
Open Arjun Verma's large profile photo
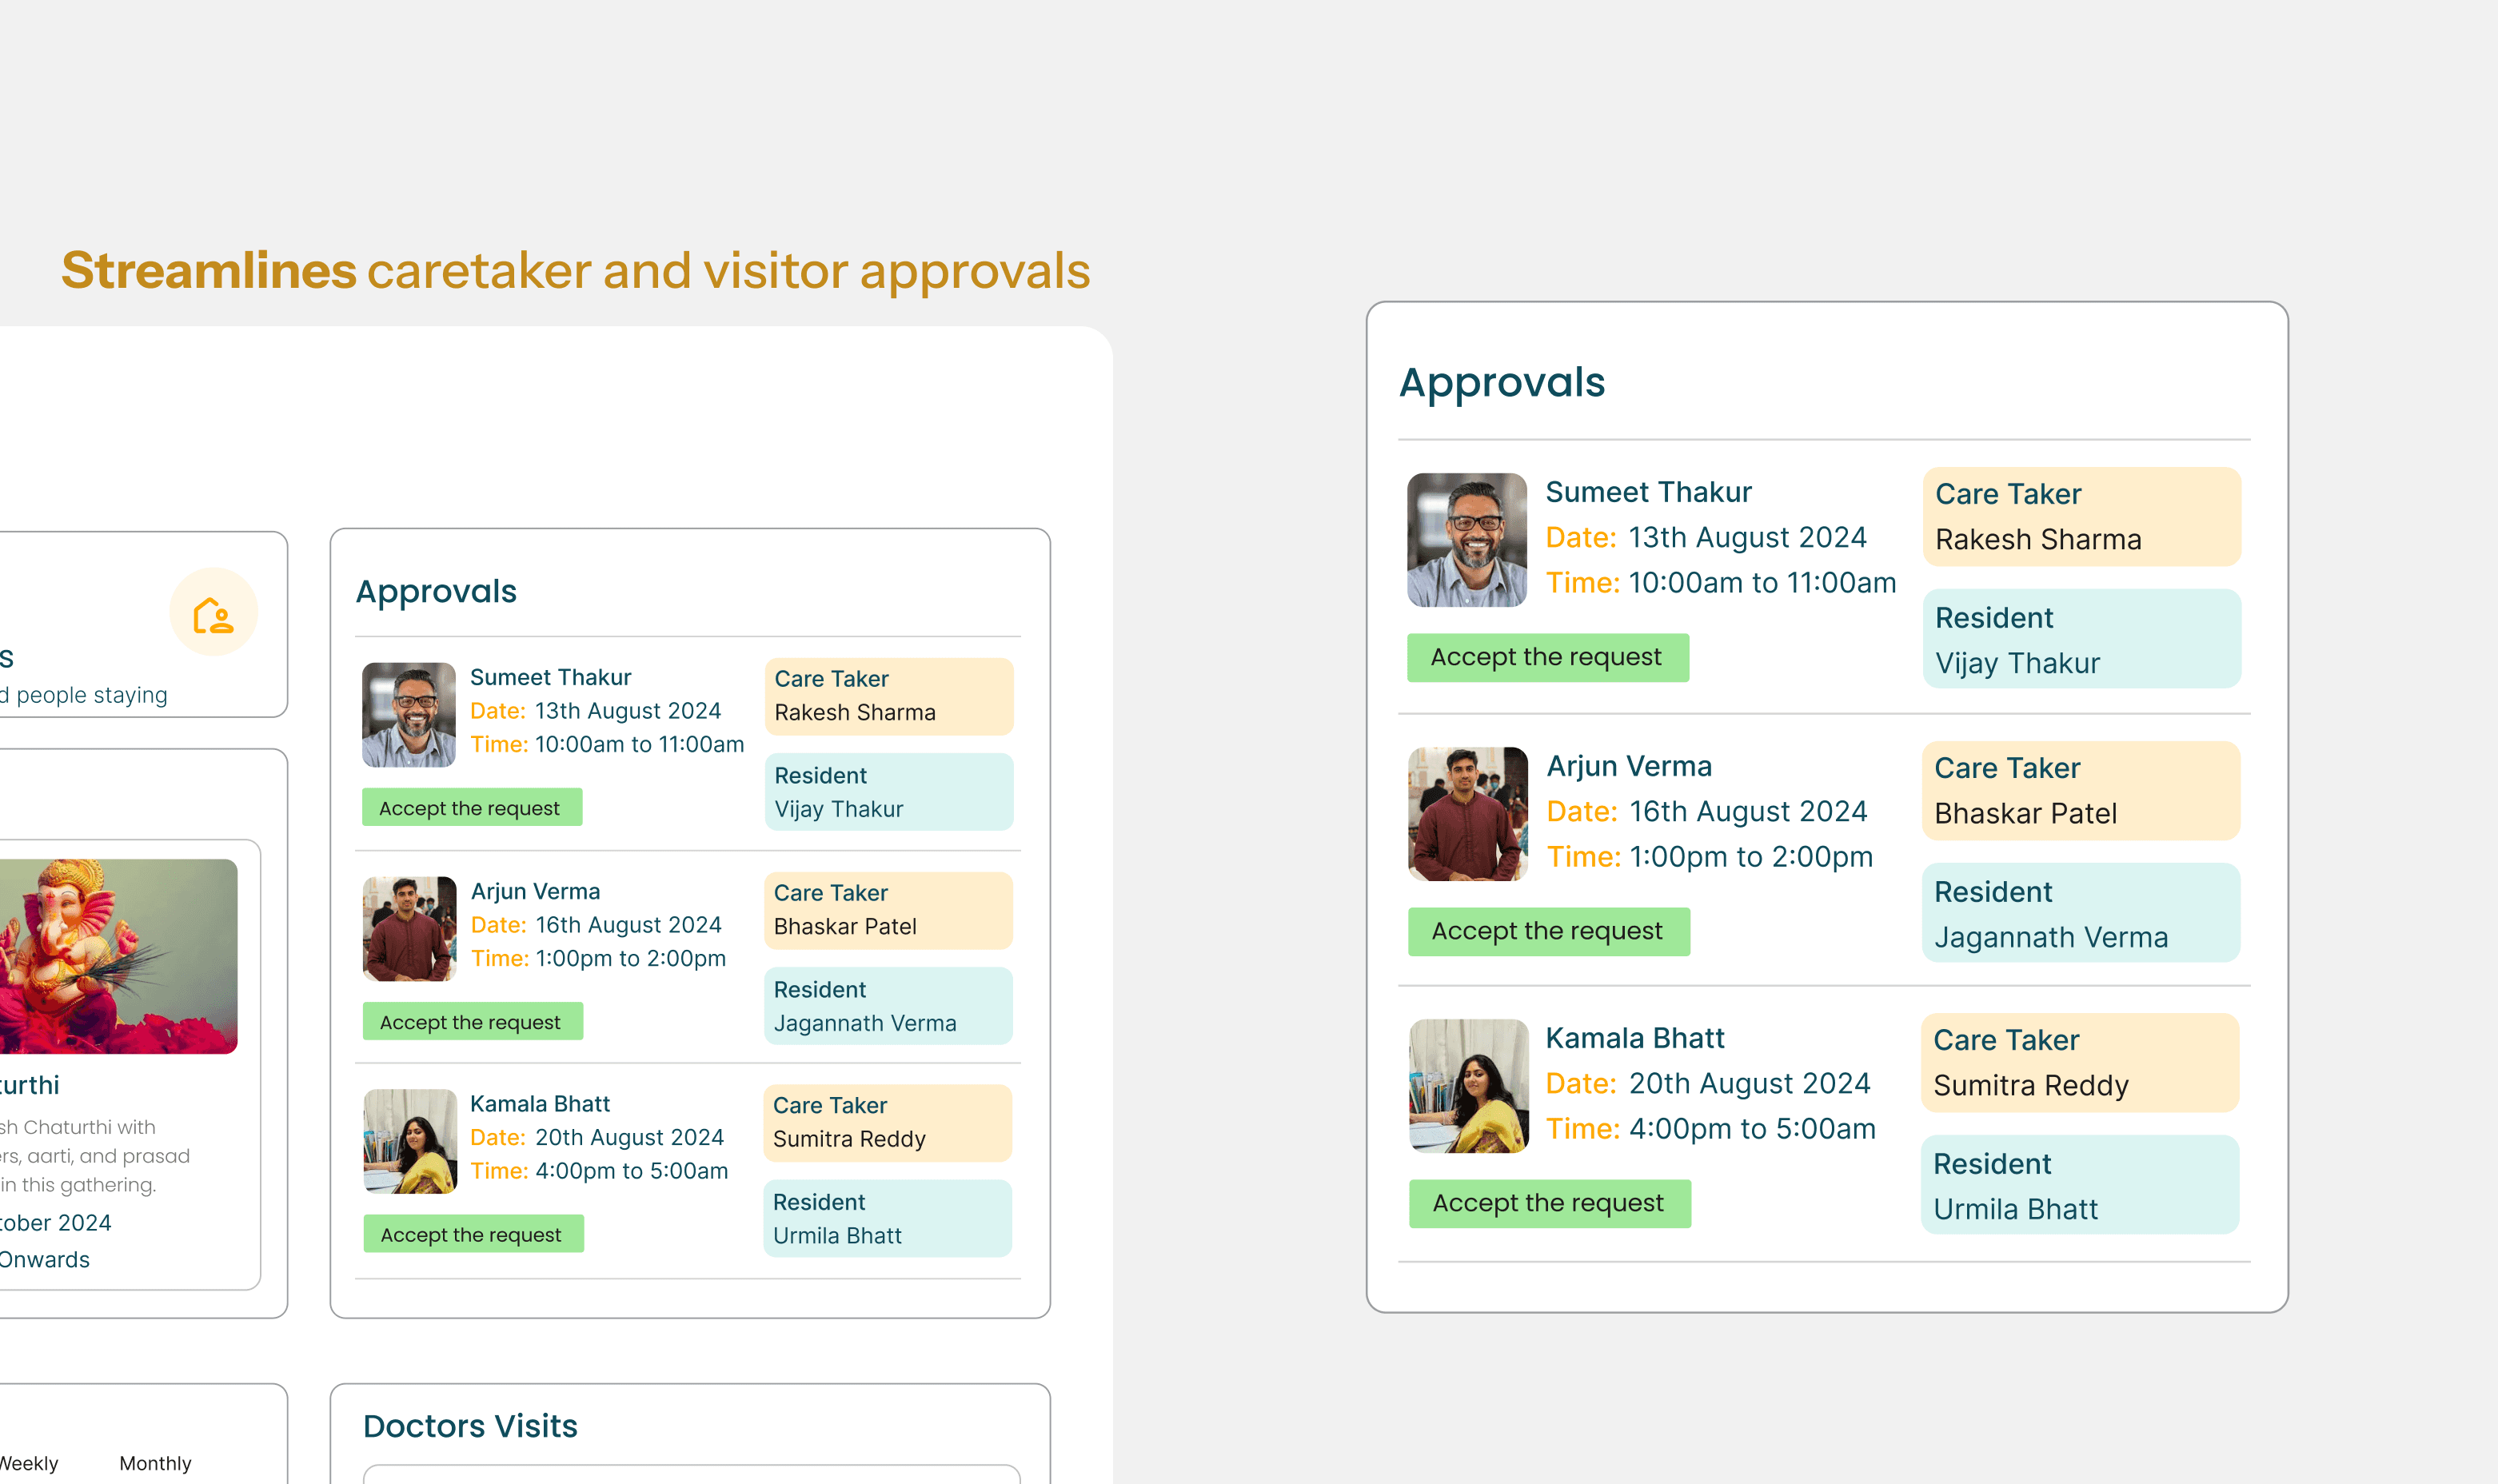coord(1467,814)
